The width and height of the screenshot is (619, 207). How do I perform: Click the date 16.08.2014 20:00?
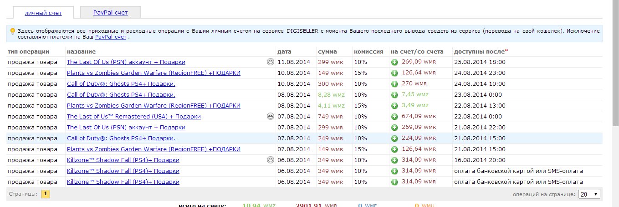(x=480, y=160)
